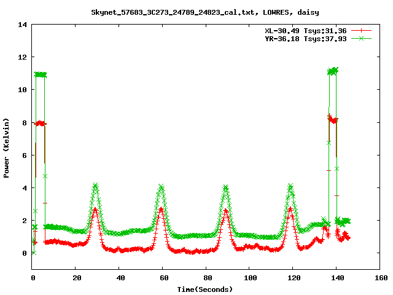Click the red calibration plateau near 140 seconds
The image size is (393, 295).
pos(333,119)
